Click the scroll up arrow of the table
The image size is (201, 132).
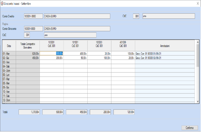(198, 42)
